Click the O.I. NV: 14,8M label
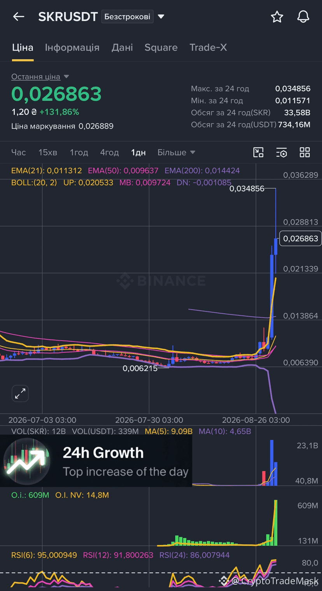 82,495
